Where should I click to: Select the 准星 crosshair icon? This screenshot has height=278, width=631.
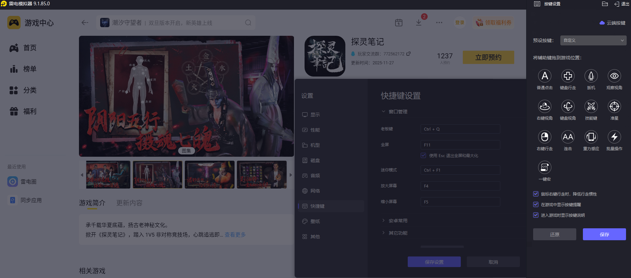click(x=614, y=106)
